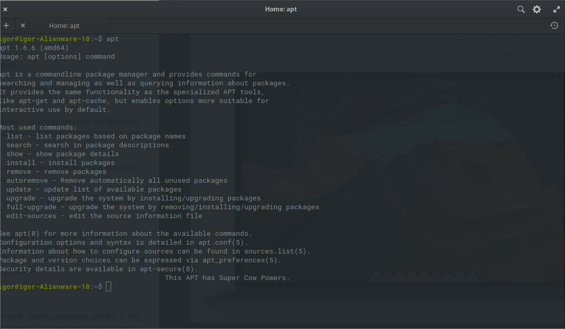The width and height of the screenshot is (565, 329).
Task: Click the 'install - install packages' line
Action: pos(61,163)
